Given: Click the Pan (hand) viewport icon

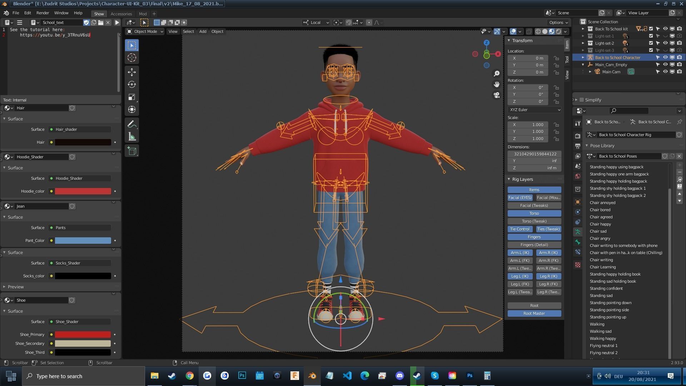Looking at the screenshot, I should tap(497, 84).
